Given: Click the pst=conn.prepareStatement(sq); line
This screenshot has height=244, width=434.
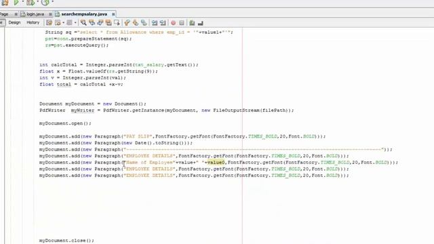Looking at the screenshot, I should pos(89,39).
